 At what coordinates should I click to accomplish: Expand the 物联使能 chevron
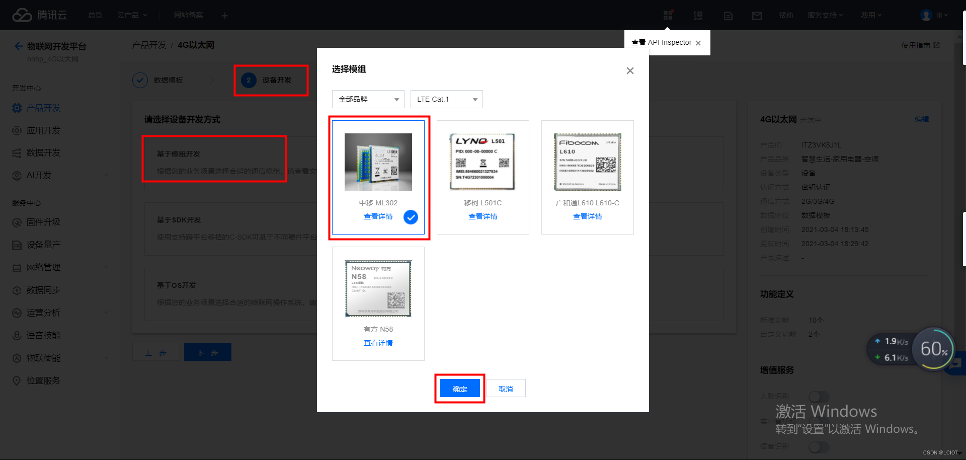click(x=106, y=358)
